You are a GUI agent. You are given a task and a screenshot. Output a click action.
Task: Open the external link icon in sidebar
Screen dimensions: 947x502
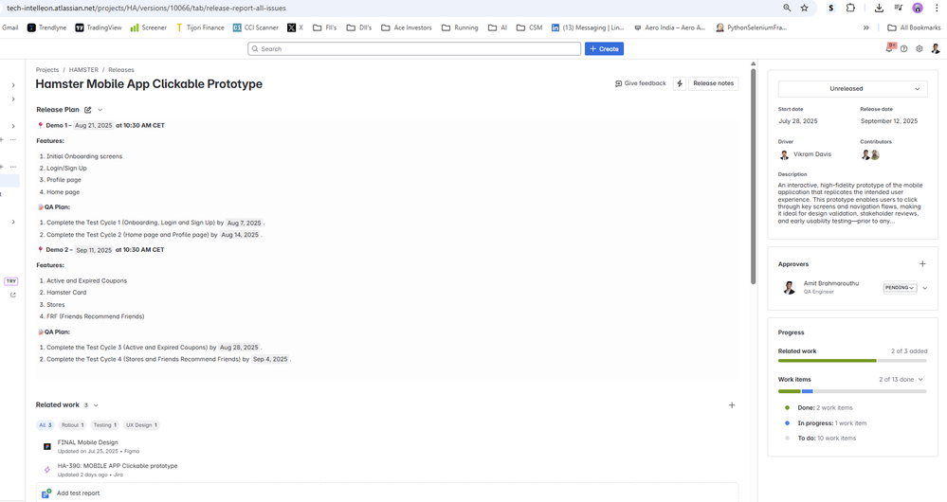[12, 296]
